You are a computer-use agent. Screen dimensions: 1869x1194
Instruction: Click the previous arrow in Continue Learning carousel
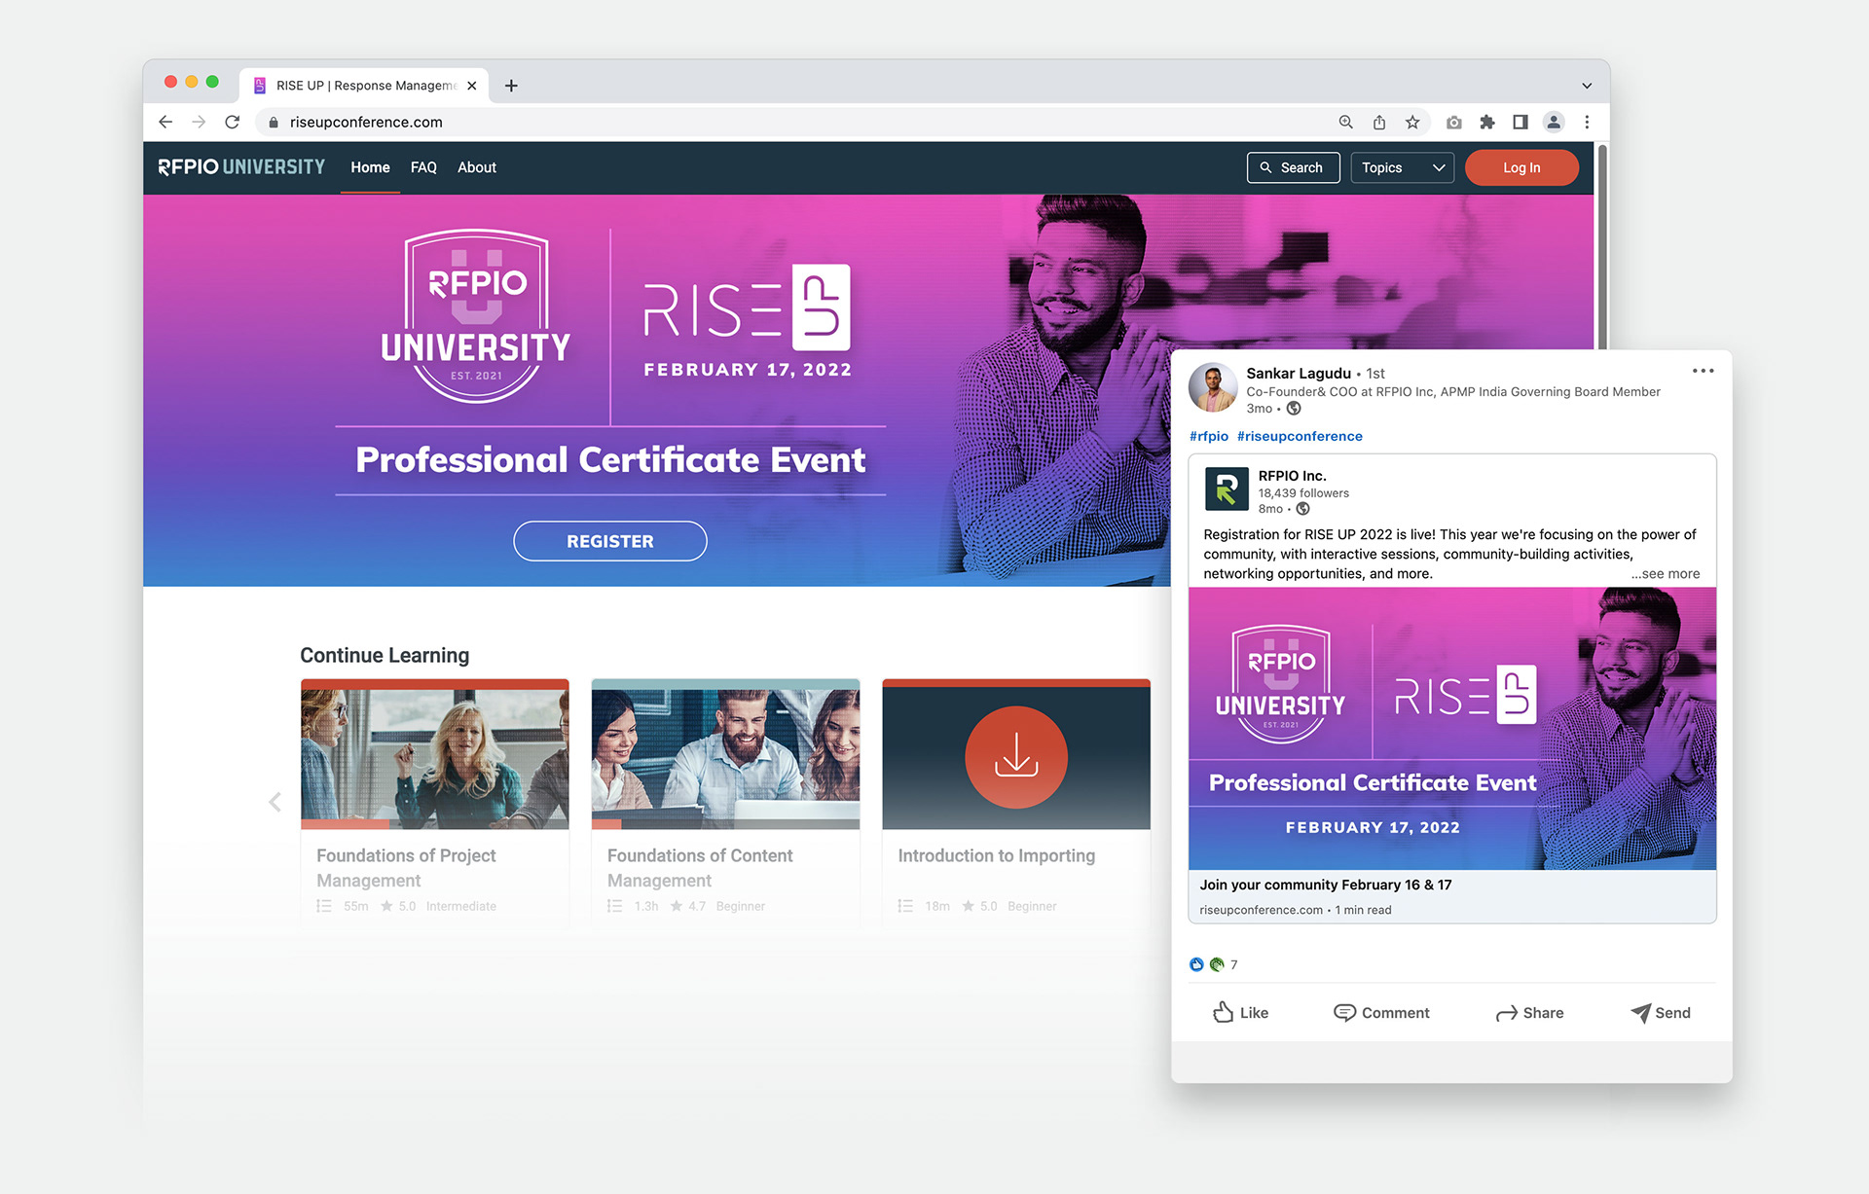275,802
